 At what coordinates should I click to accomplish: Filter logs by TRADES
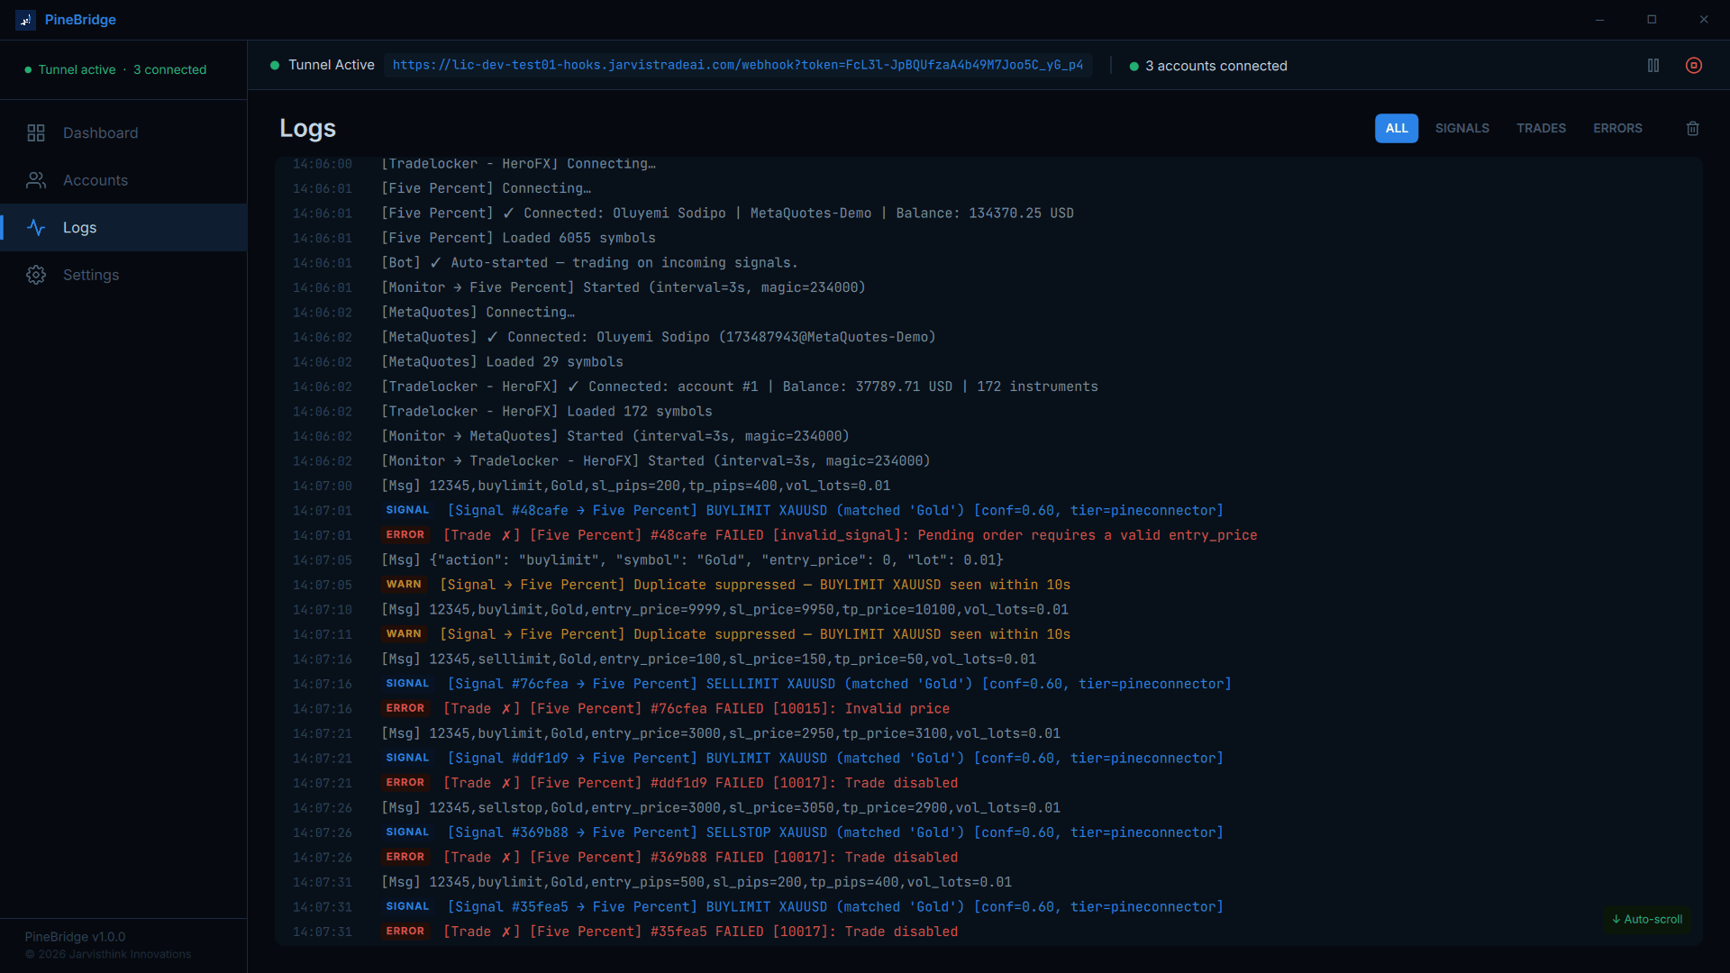click(1541, 129)
